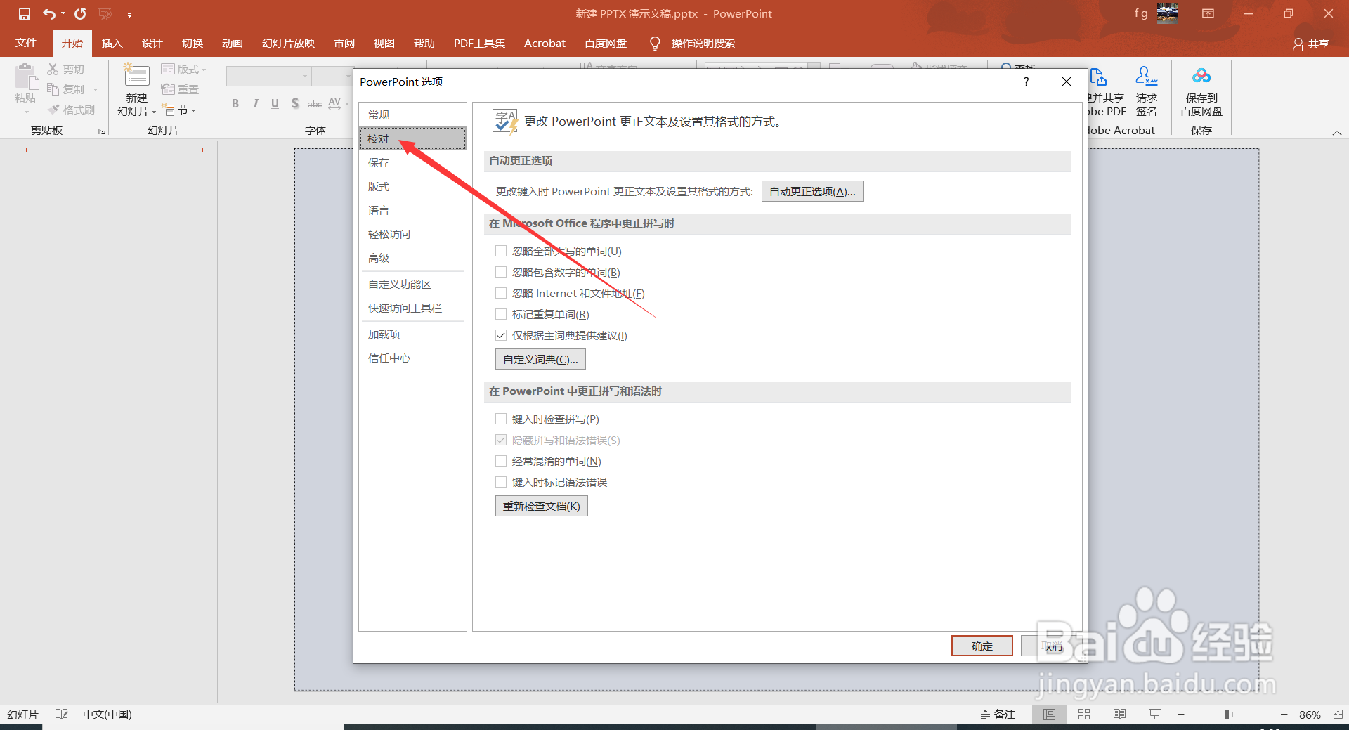
Task: Open the Layout 版式 dropdown in ribbon
Action: 183,69
